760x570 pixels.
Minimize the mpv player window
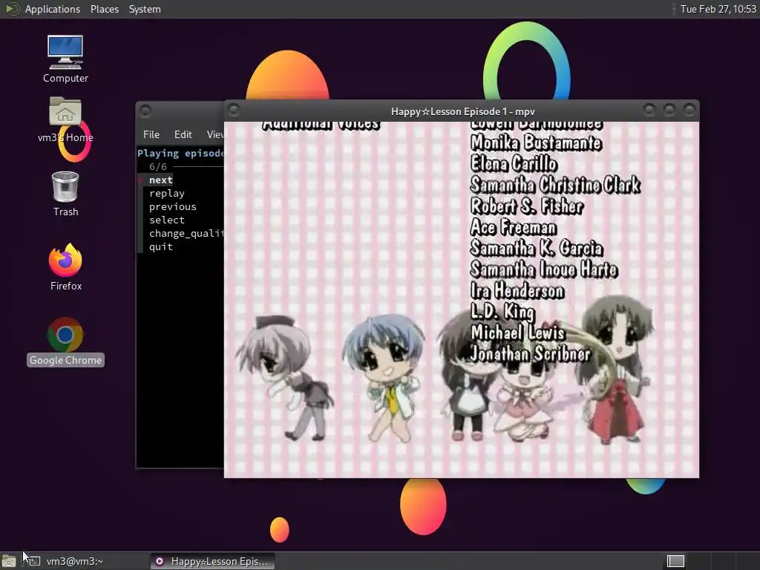(x=649, y=111)
